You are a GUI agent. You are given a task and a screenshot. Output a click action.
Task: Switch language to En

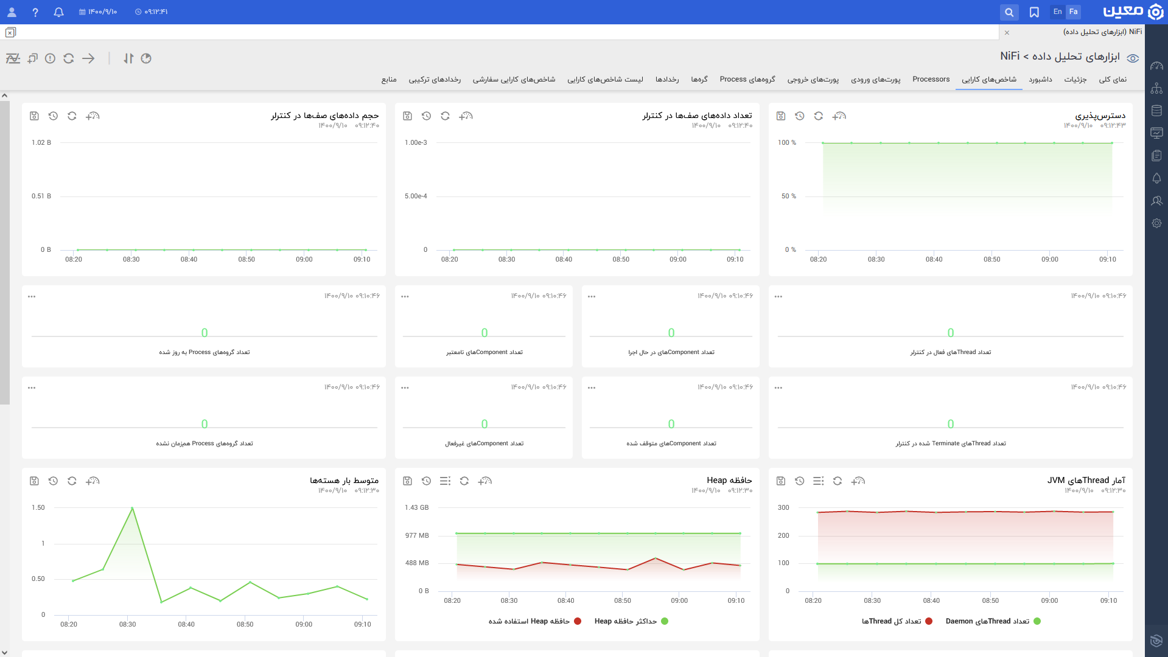(x=1058, y=12)
